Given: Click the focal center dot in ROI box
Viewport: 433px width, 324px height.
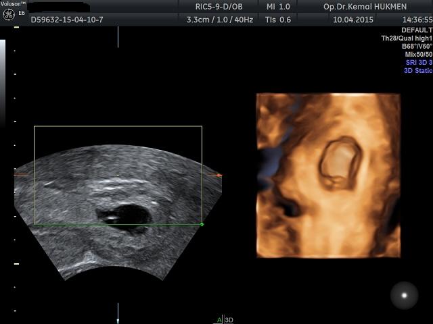Looking at the screenshot, I should (118, 175).
